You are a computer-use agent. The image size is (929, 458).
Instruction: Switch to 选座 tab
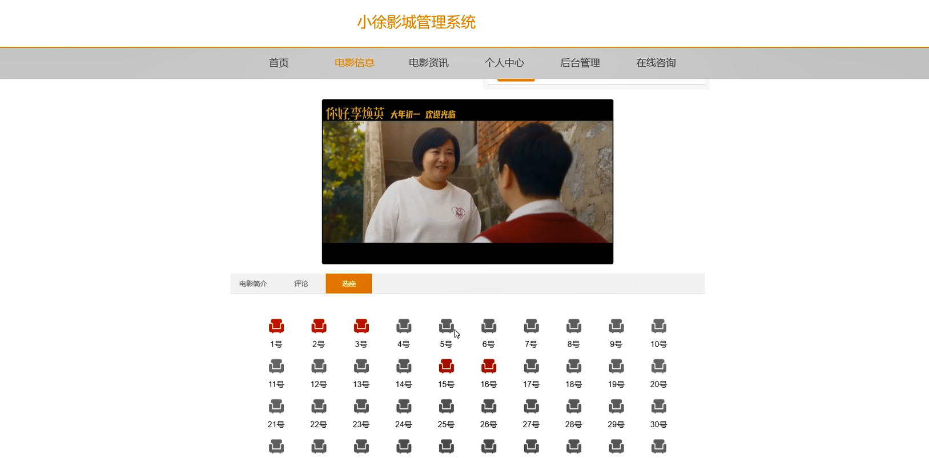coord(349,284)
